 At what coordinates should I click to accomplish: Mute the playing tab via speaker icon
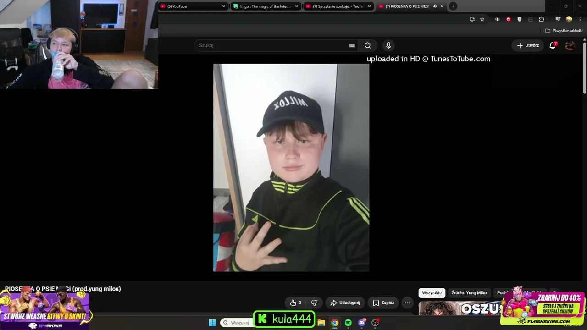click(434, 6)
